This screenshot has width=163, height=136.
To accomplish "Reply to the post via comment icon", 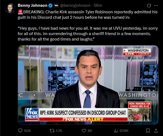I will tap(20, 131).
